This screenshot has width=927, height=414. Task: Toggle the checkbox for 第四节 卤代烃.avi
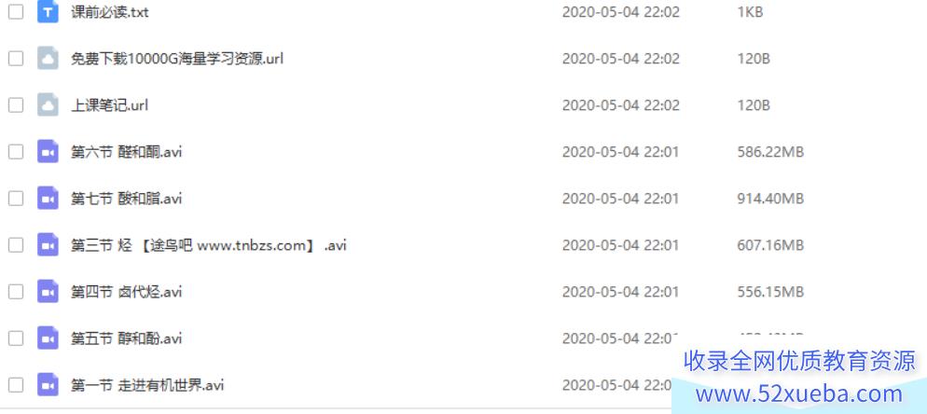[x=15, y=292]
